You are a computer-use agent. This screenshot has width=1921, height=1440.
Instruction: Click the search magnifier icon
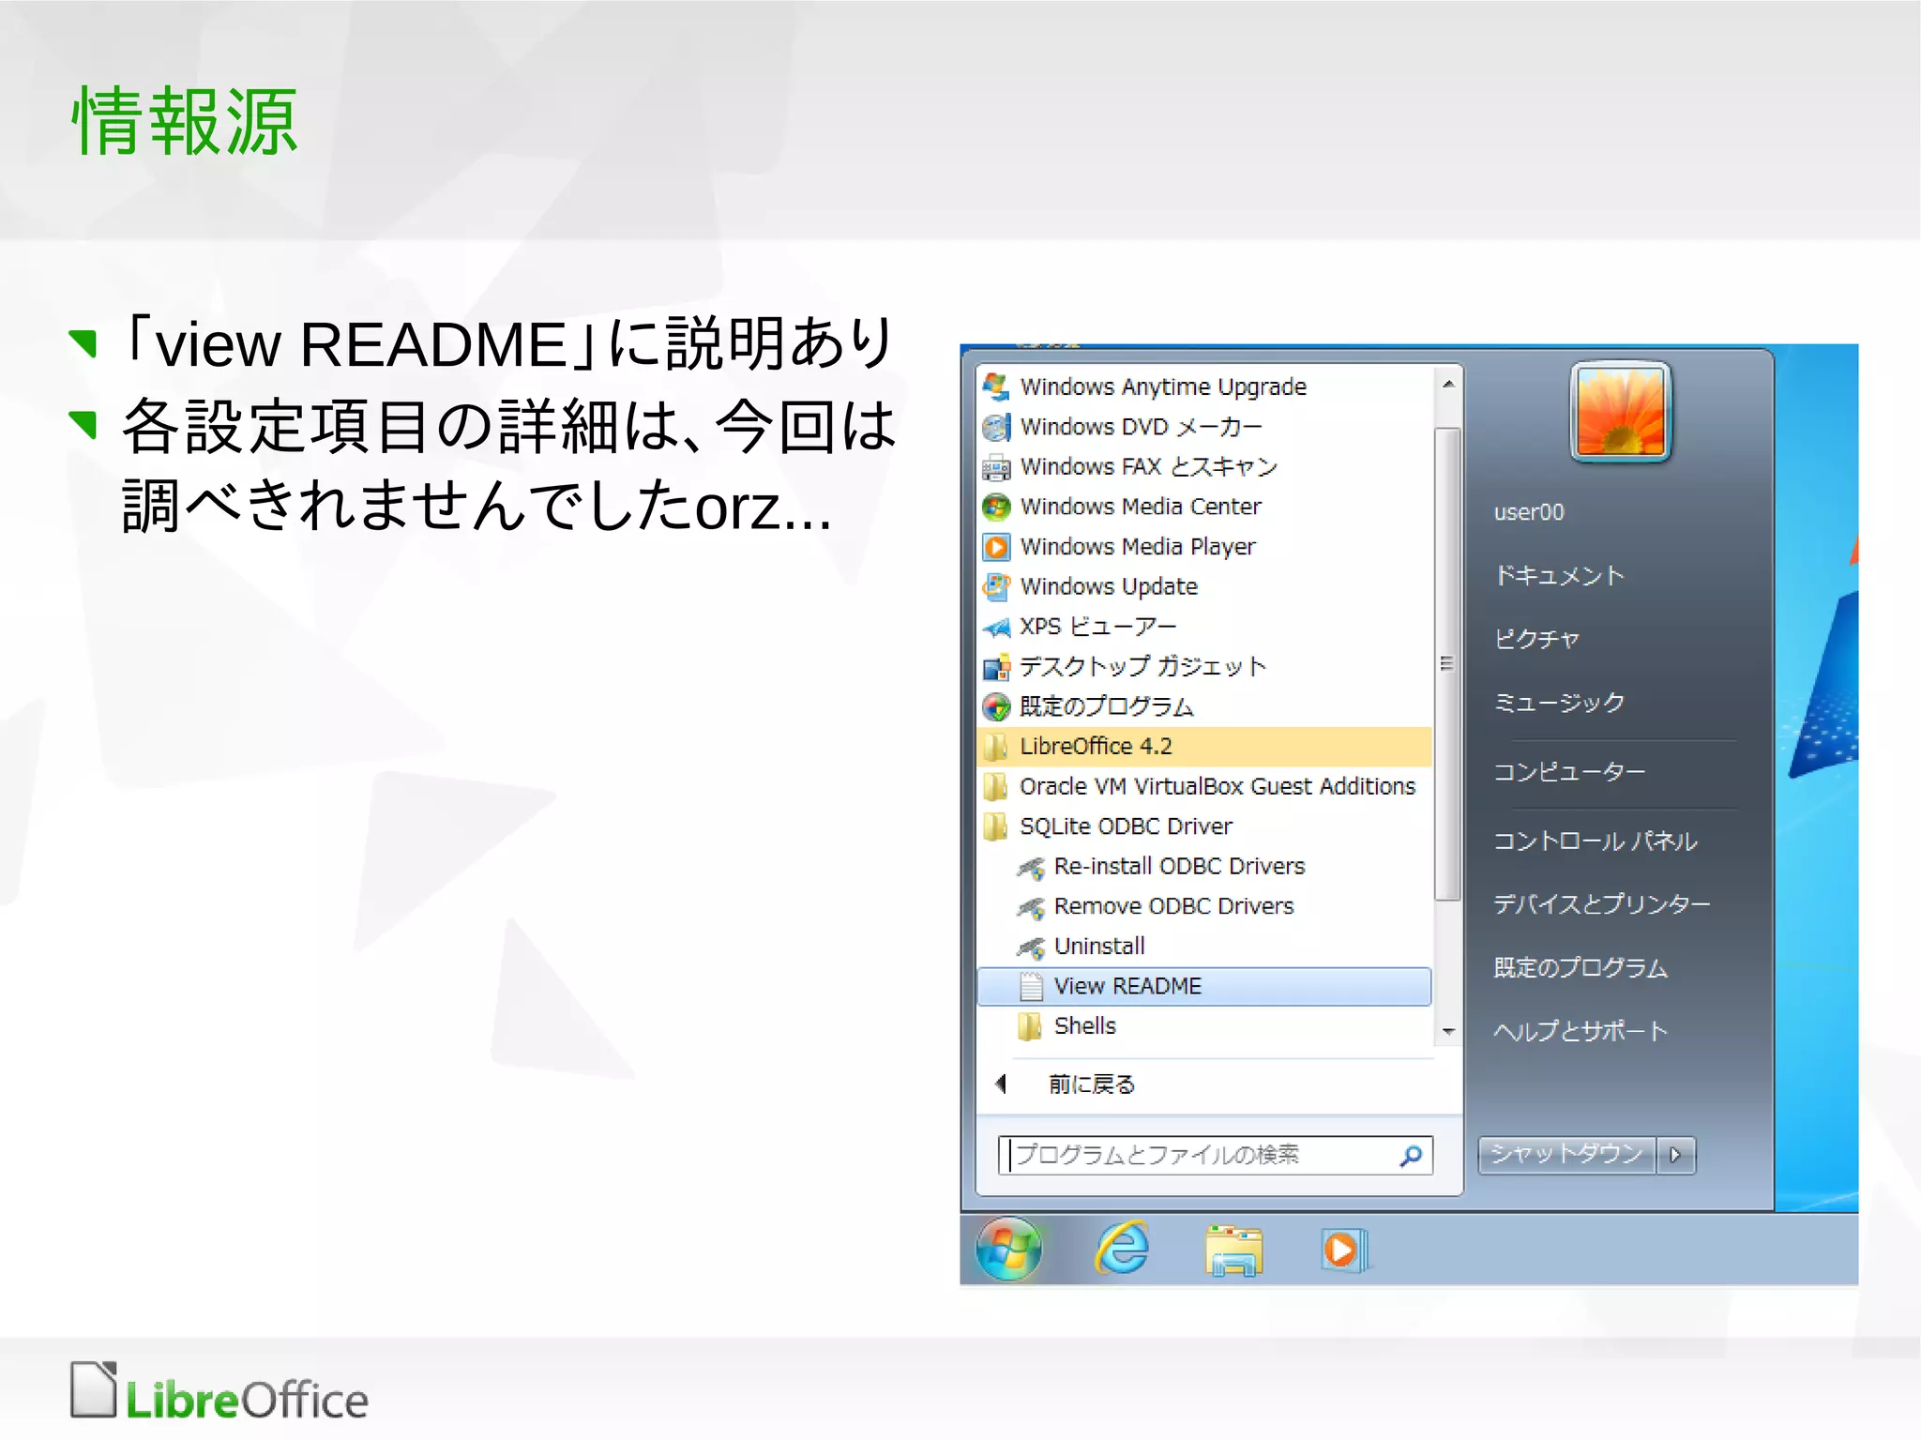point(1411,1156)
